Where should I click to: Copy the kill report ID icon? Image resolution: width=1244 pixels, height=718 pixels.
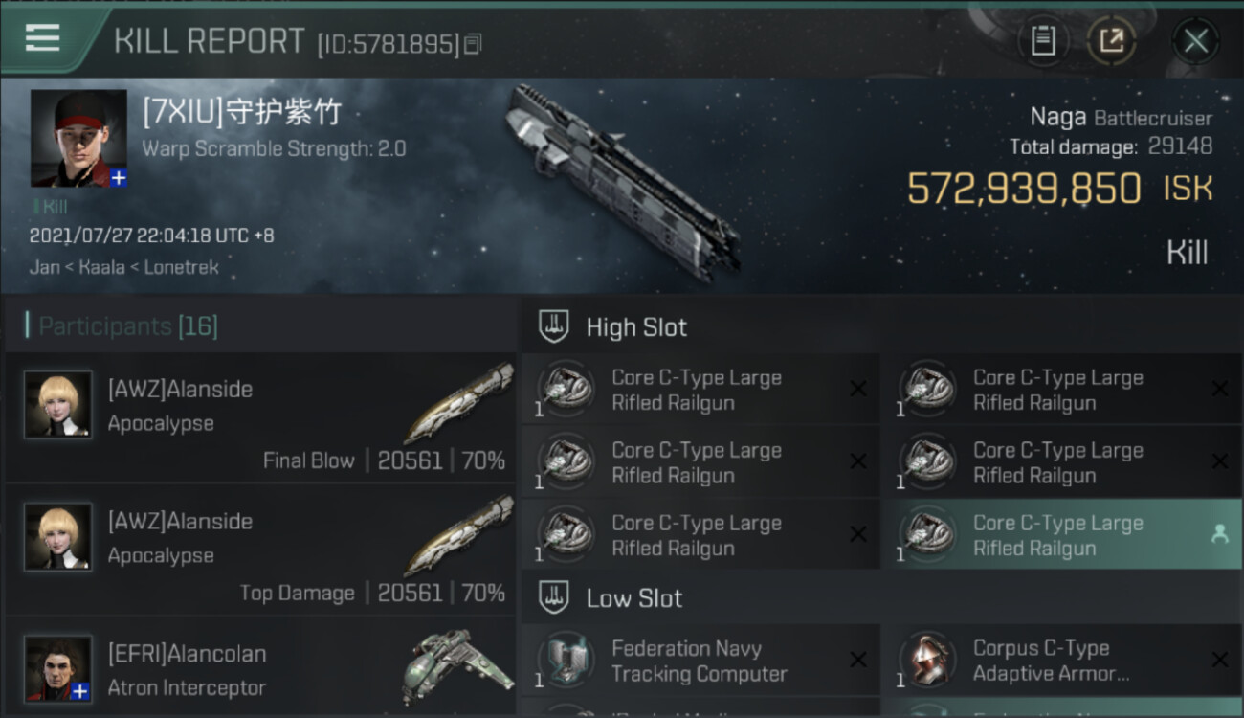pos(473,44)
